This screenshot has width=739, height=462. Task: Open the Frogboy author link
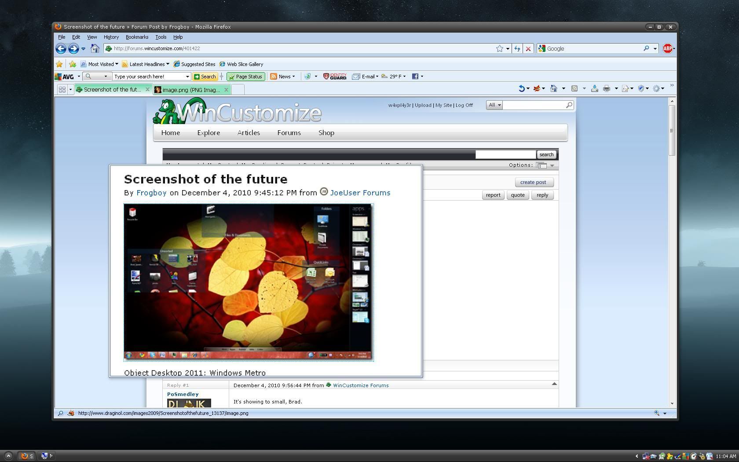[x=151, y=193]
